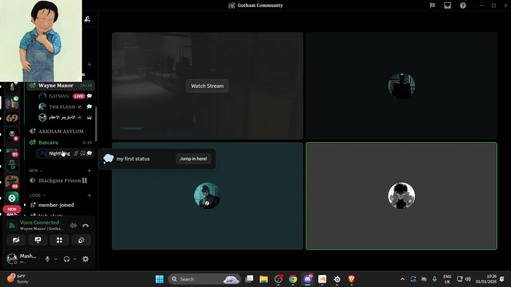Select the Wayne Manor voice channel
This screenshot has height=287, width=511.
click(x=60, y=85)
